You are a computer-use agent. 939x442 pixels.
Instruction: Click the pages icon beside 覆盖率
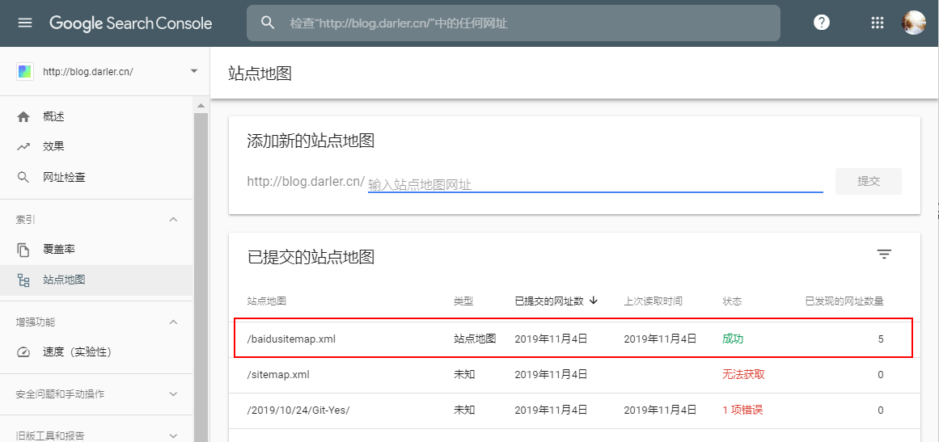23,250
